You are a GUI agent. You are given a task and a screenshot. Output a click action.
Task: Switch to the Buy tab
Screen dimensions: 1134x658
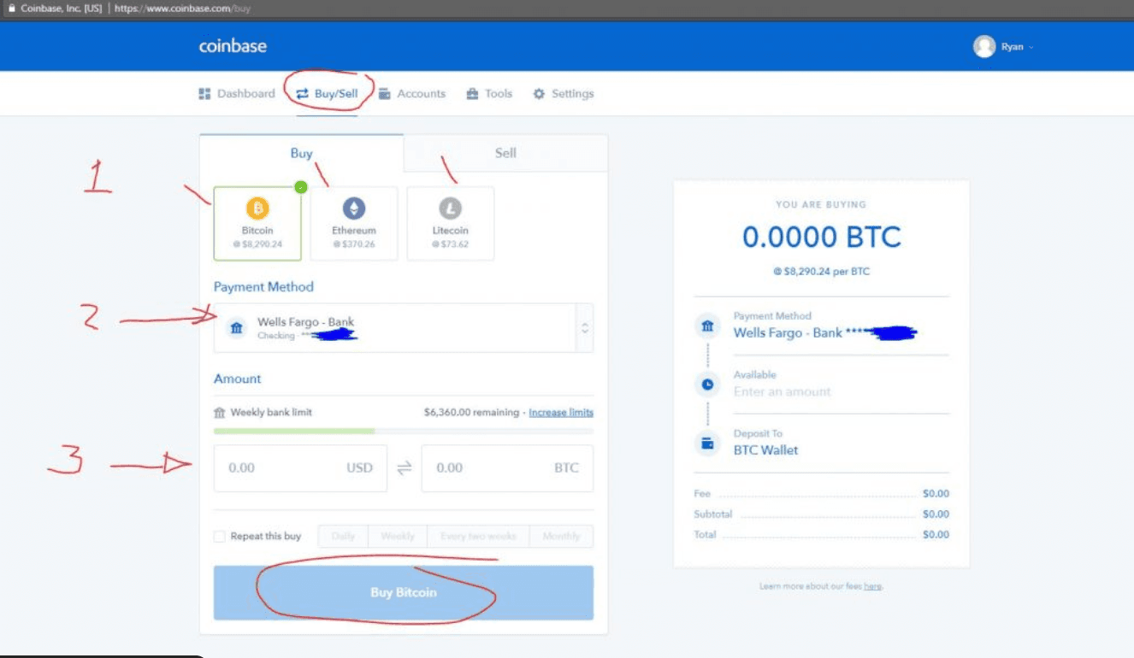[x=301, y=153]
